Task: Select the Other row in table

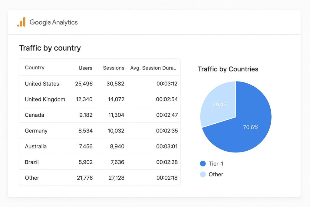Action: (x=100, y=178)
